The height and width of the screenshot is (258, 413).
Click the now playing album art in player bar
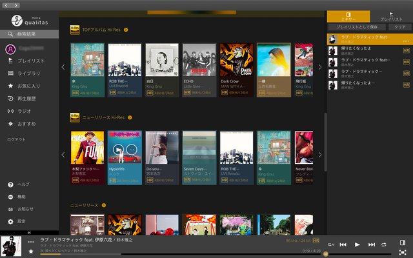[x=11, y=246]
